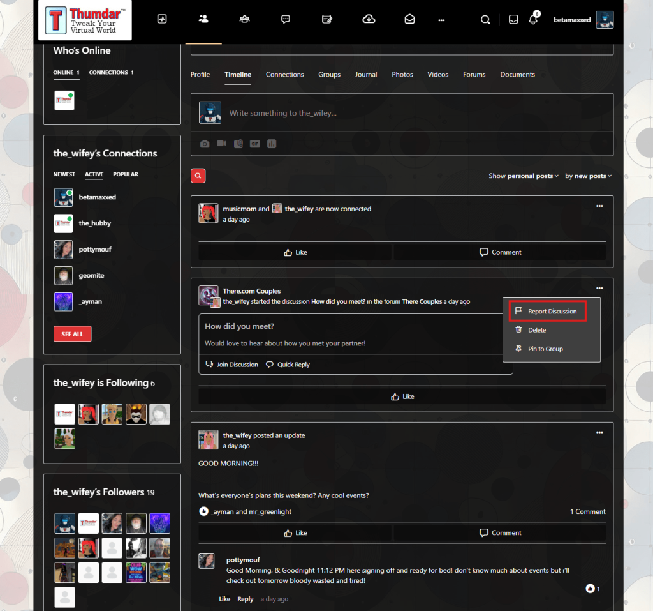Image resolution: width=653 pixels, height=611 pixels.
Task: Open site search magnifier icon
Action: coord(485,20)
